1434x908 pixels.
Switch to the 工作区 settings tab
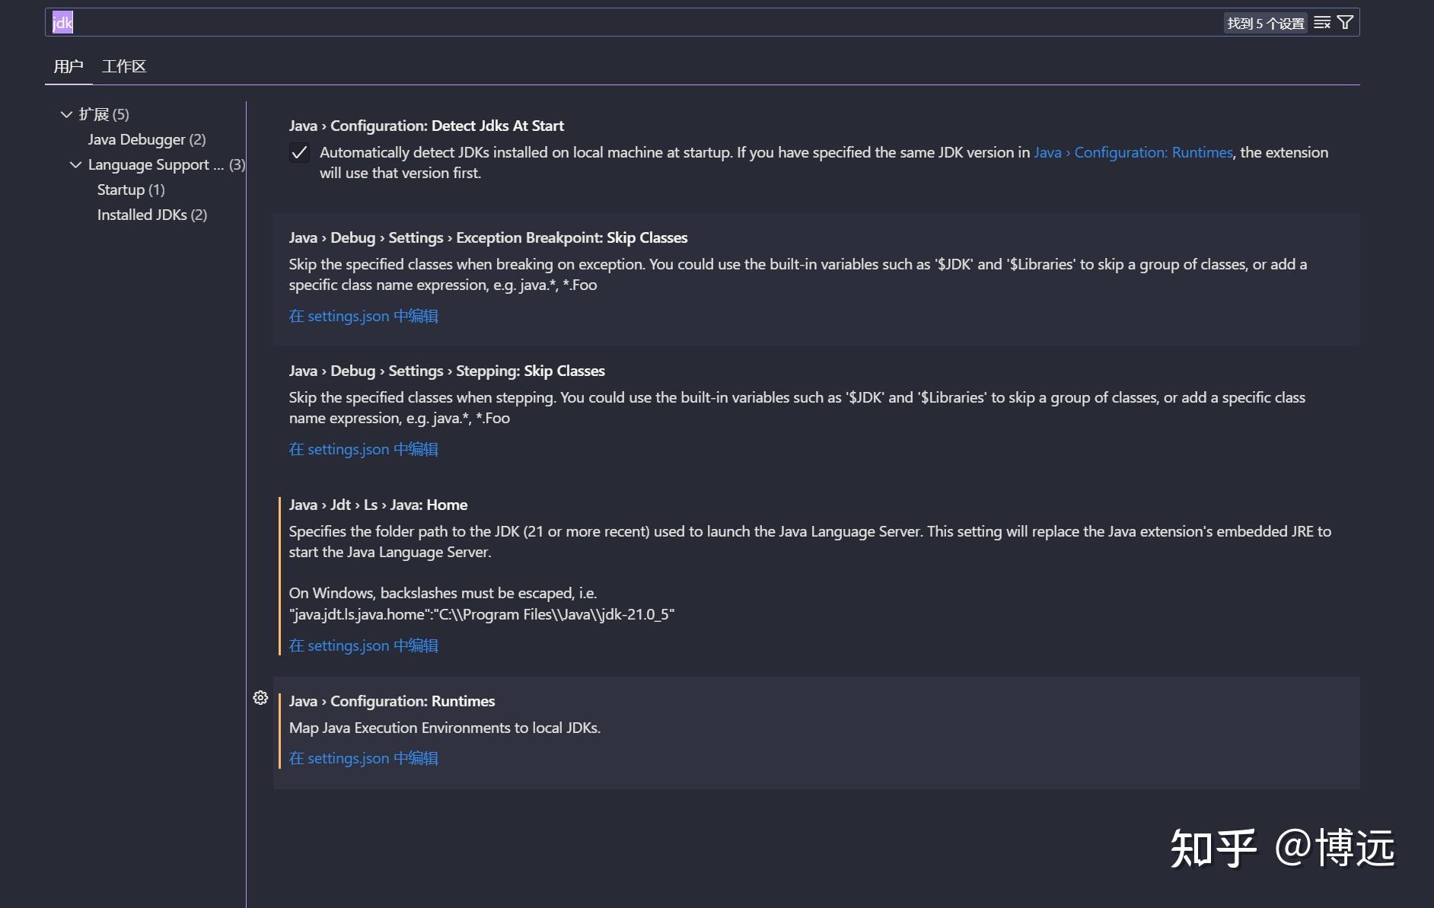pos(124,66)
